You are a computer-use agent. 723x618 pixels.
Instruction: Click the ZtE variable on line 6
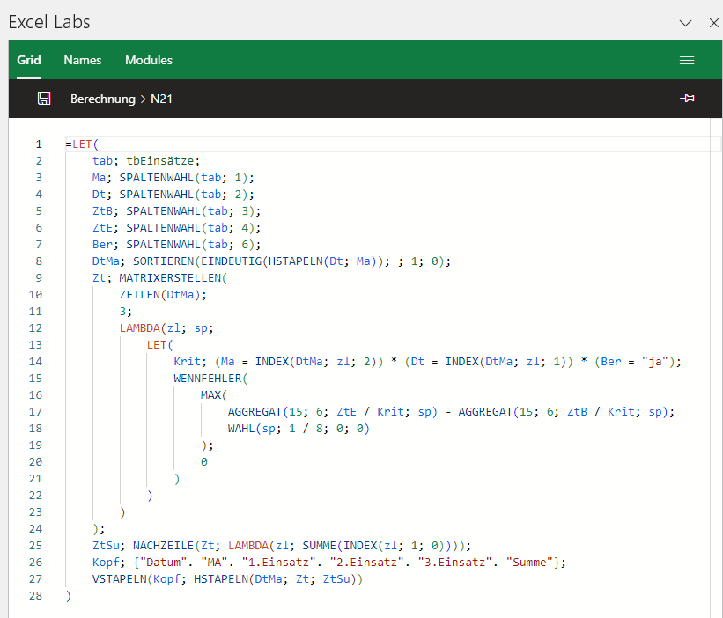pos(102,228)
